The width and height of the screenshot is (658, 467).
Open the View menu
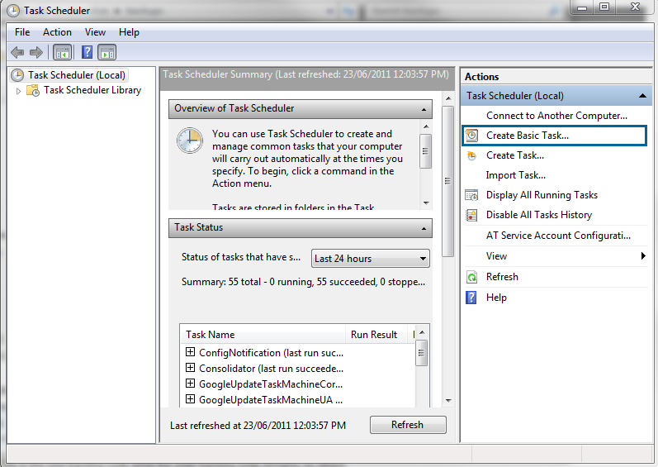click(x=95, y=32)
